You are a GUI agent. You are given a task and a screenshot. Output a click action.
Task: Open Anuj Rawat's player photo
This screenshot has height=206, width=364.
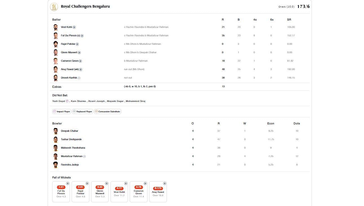(56, 70)
